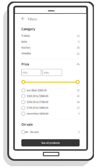Click the See all products button
The width and height of the screenshot is (96, 168).
click(50, 143)
